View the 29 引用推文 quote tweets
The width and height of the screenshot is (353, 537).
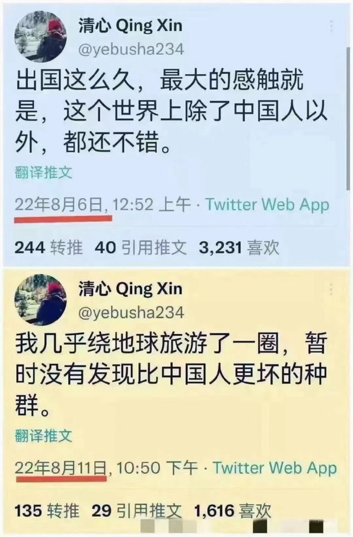tap(136, 511)
